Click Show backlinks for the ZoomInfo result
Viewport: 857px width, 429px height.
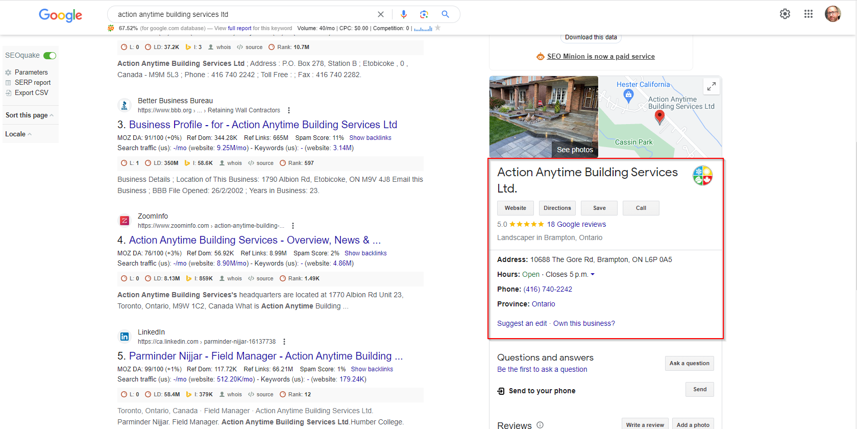(365, 253)
